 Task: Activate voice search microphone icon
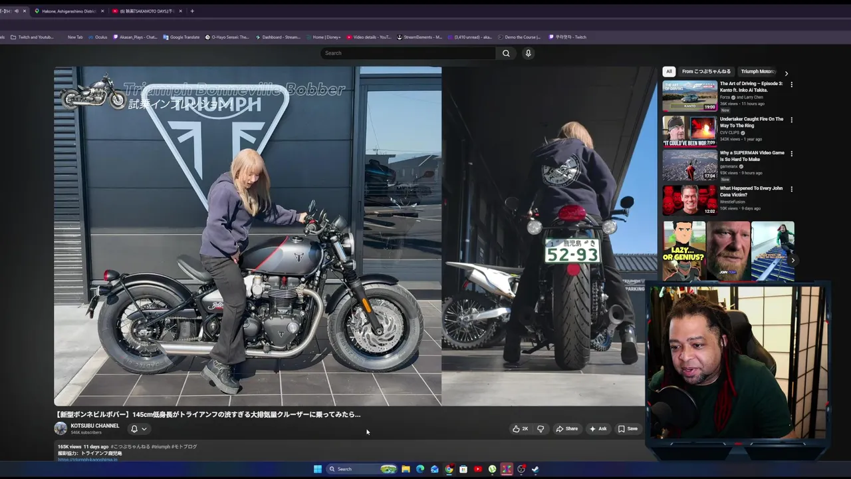point(528,53)
